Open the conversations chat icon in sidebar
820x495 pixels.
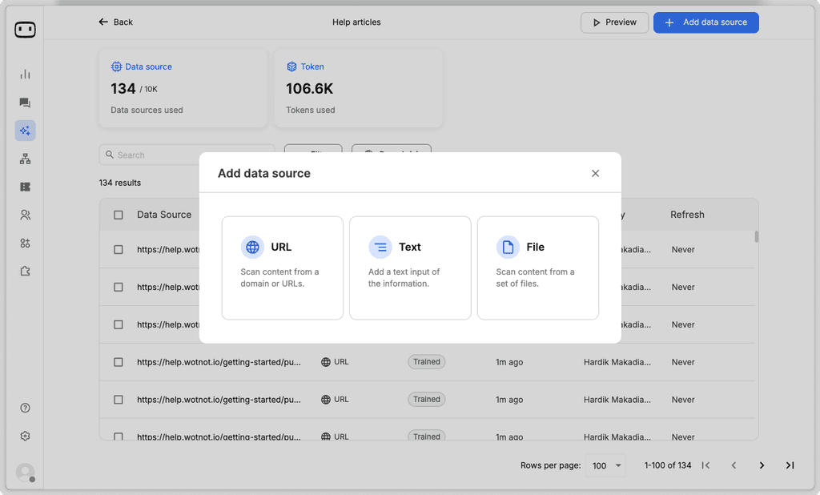25,102
